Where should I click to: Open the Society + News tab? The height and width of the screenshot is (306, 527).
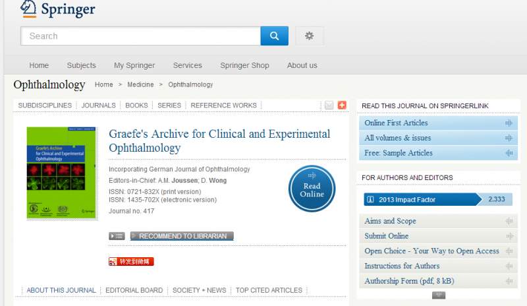(x=200, y=290)
